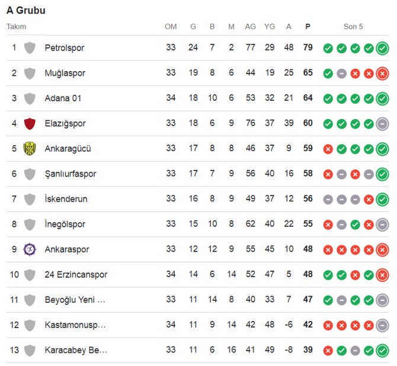The width and height of the screenshot is (397, 366).
Task: Click Ankaragücü's yellow team logo
Action: click(30, 149)
